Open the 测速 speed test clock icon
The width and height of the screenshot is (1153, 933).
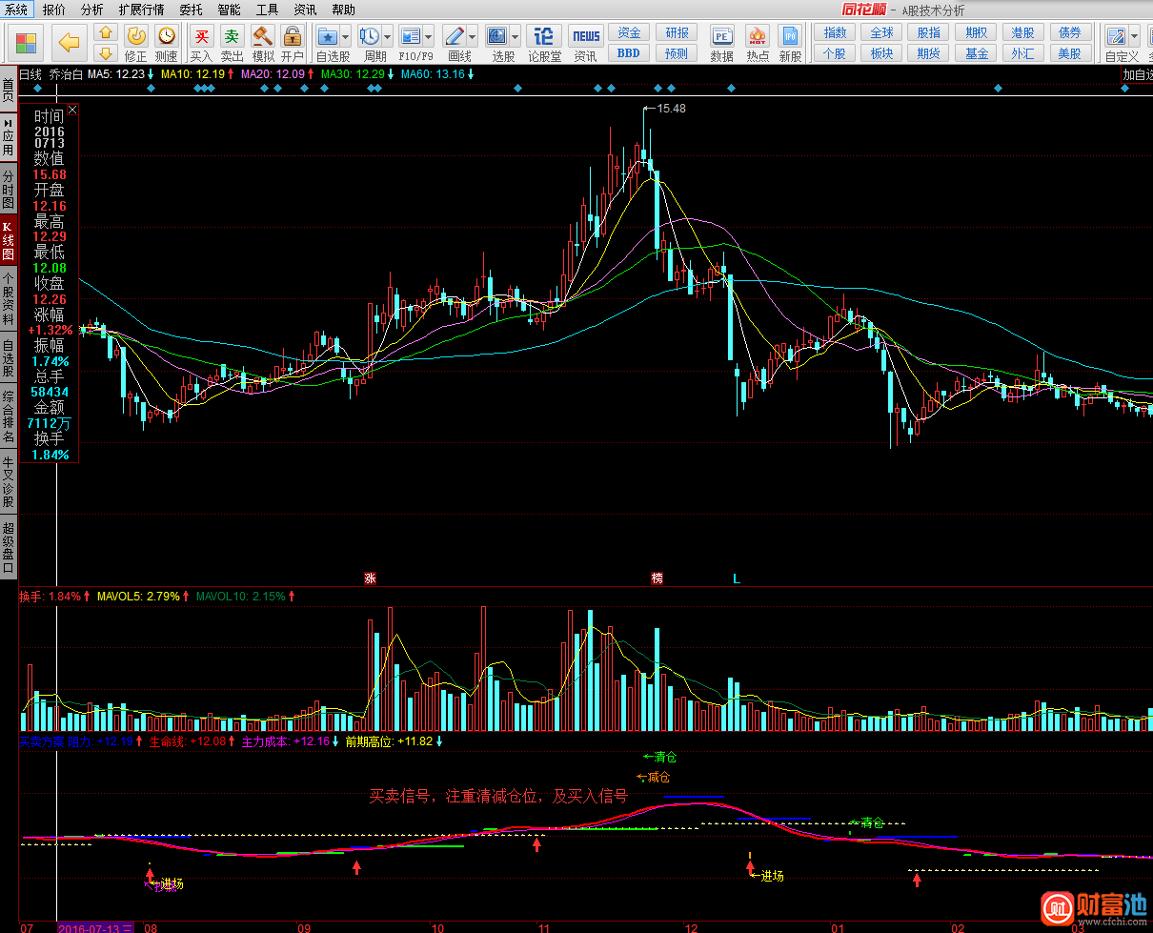167,36
